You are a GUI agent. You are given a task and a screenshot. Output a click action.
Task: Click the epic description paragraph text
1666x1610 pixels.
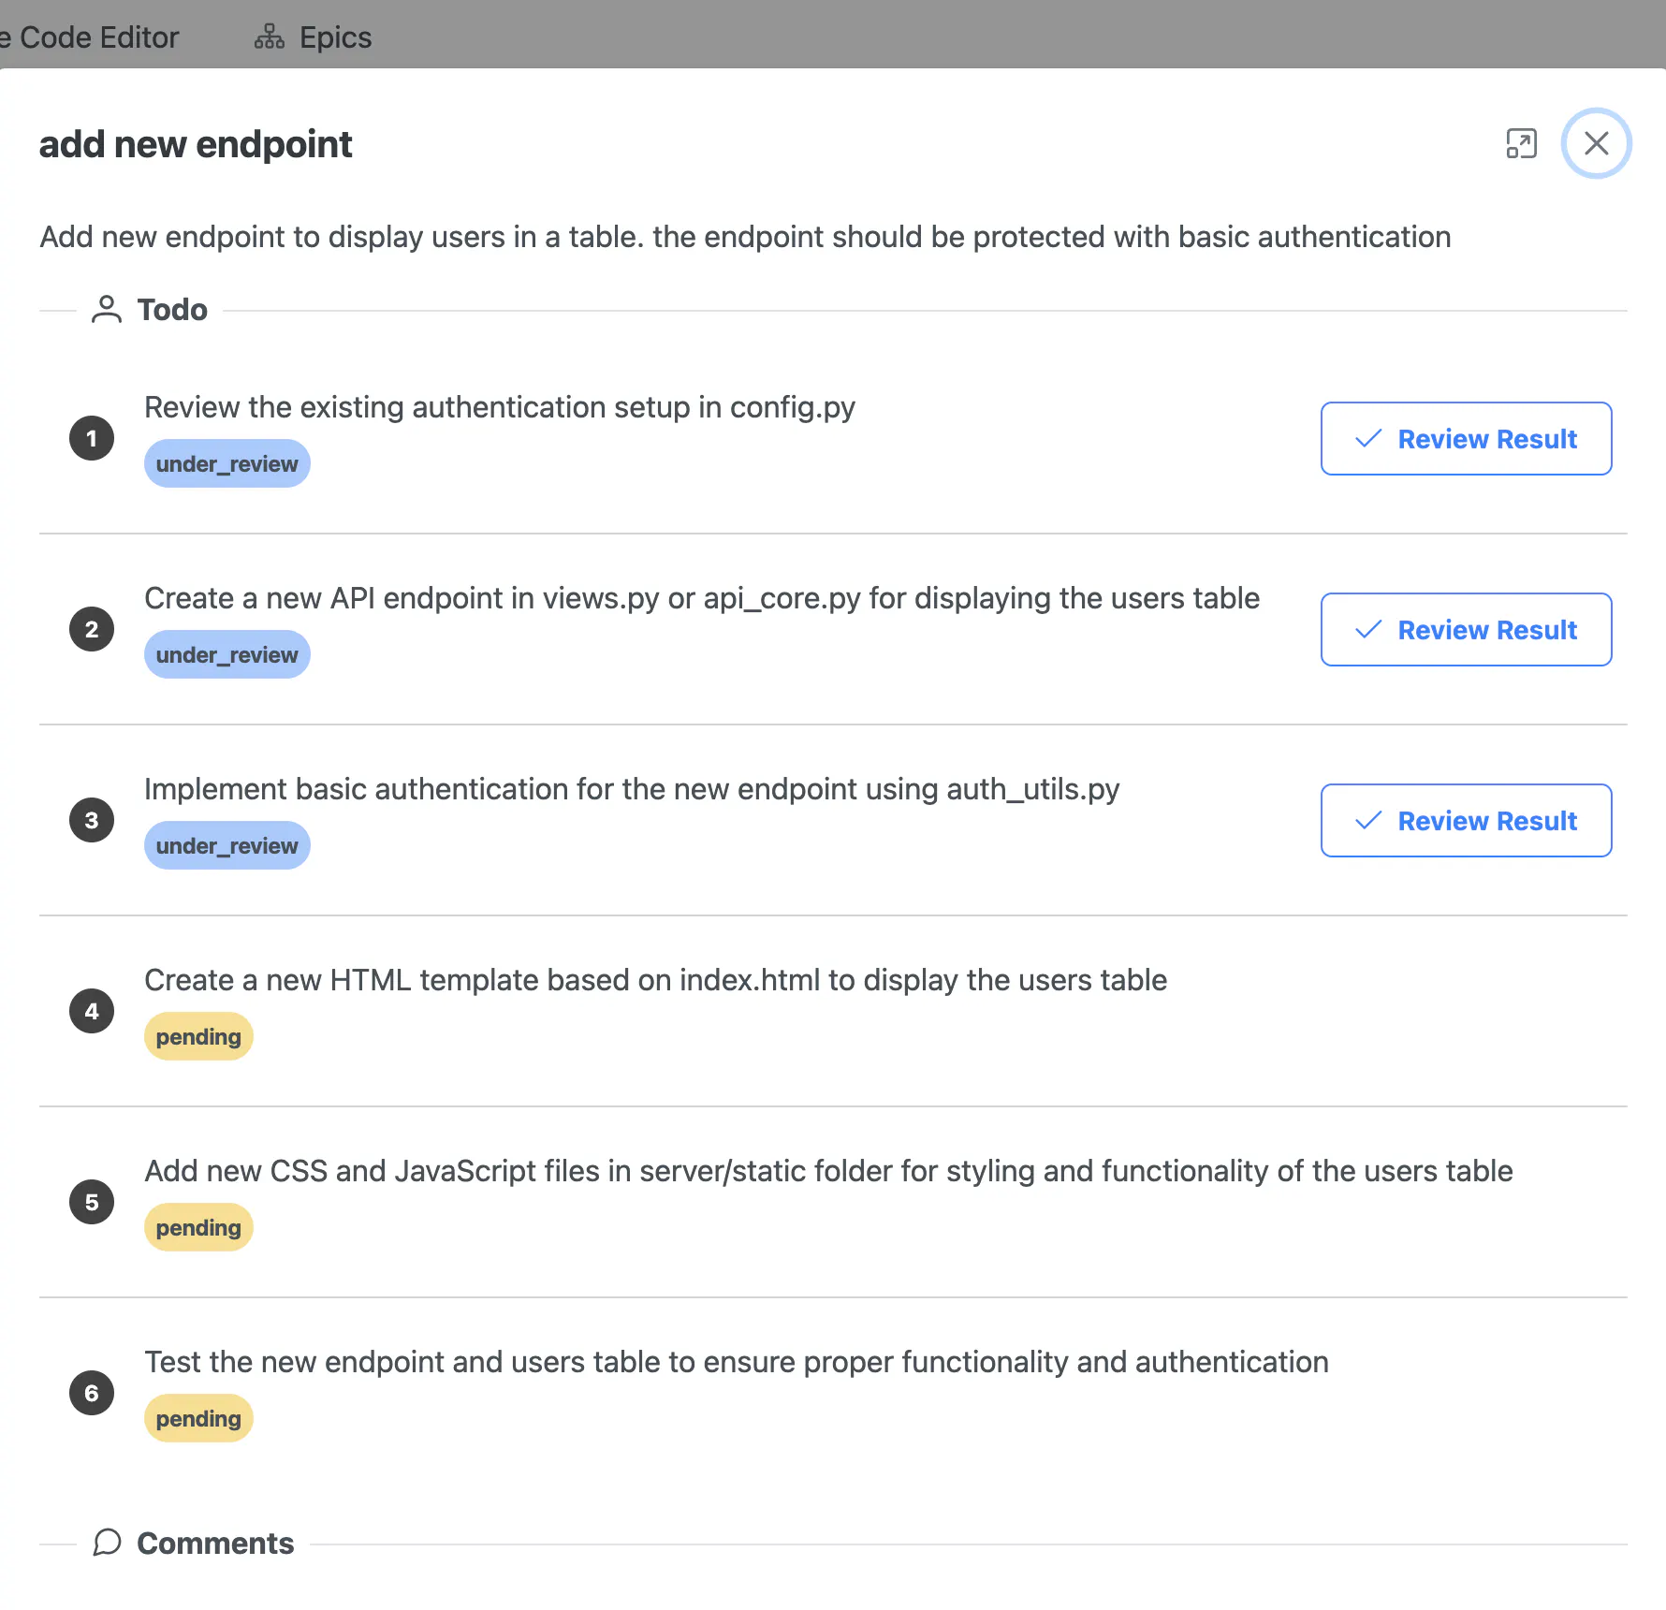745,237
